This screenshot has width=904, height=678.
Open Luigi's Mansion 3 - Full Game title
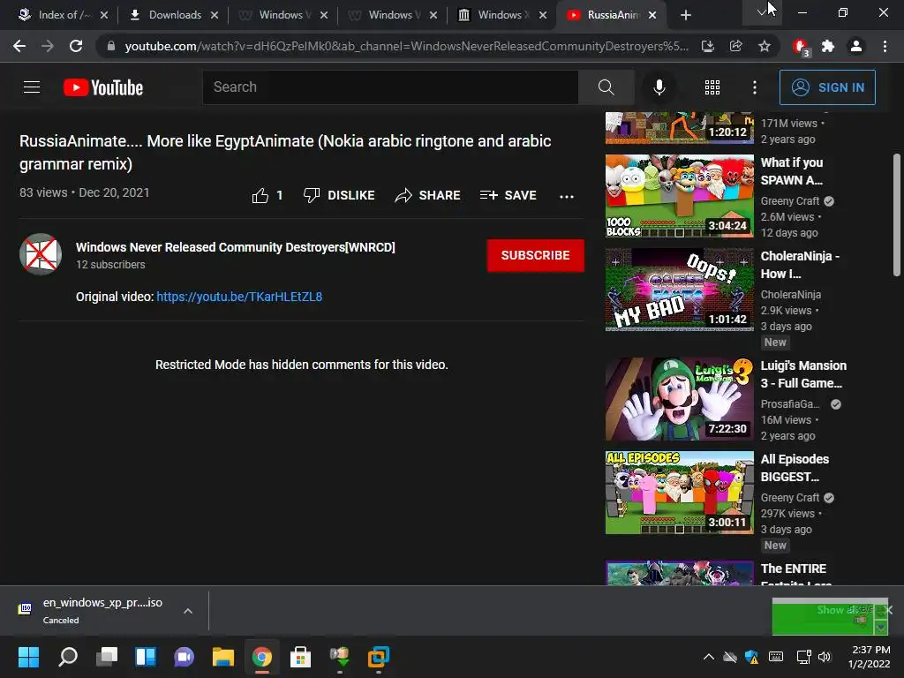click(x=803, y=374)
